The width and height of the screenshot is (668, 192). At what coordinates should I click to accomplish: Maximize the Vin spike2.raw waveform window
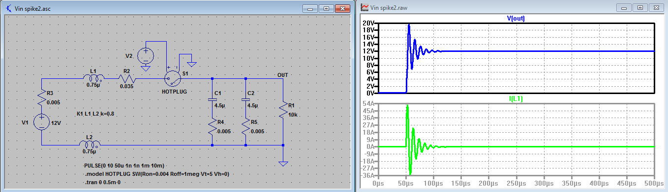[x=640, y=7]
